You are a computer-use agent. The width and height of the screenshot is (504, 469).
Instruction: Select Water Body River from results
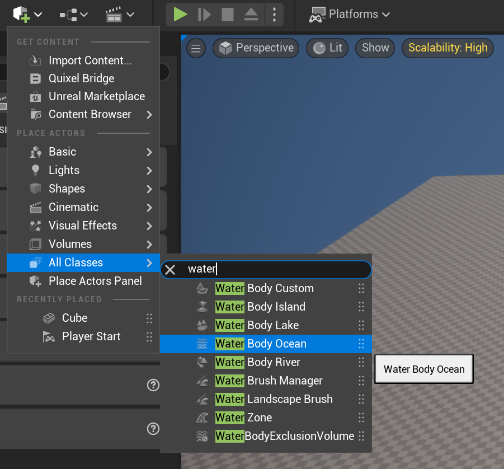point(266,362)
